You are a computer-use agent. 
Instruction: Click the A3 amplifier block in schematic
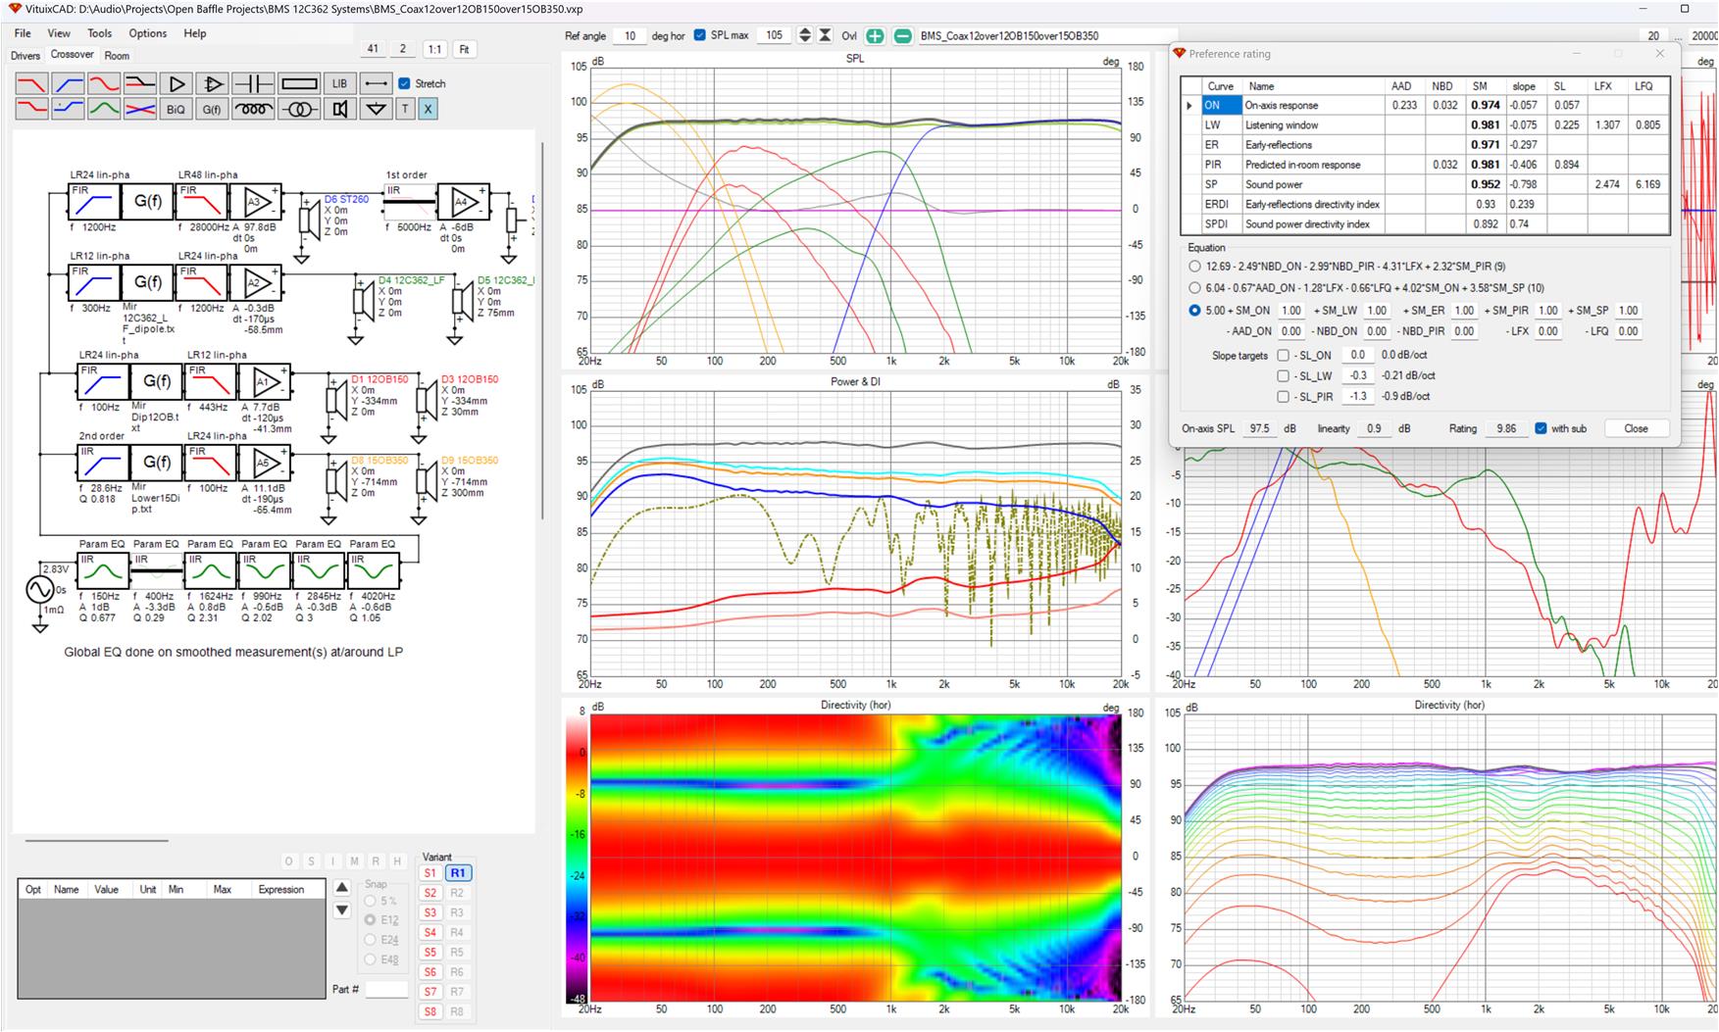257,202
